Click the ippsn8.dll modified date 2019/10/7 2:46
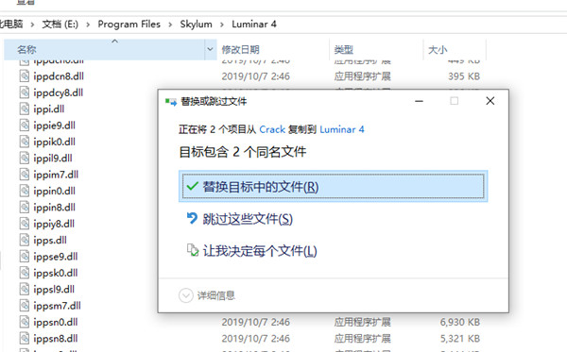567x352 pixels. 256,338
